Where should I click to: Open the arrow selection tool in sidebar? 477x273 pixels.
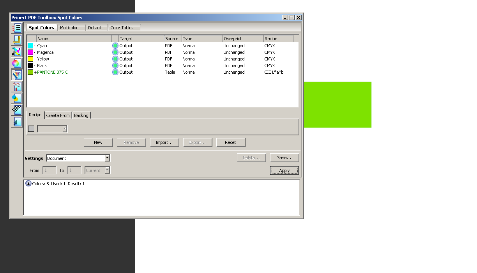[16, 122]
